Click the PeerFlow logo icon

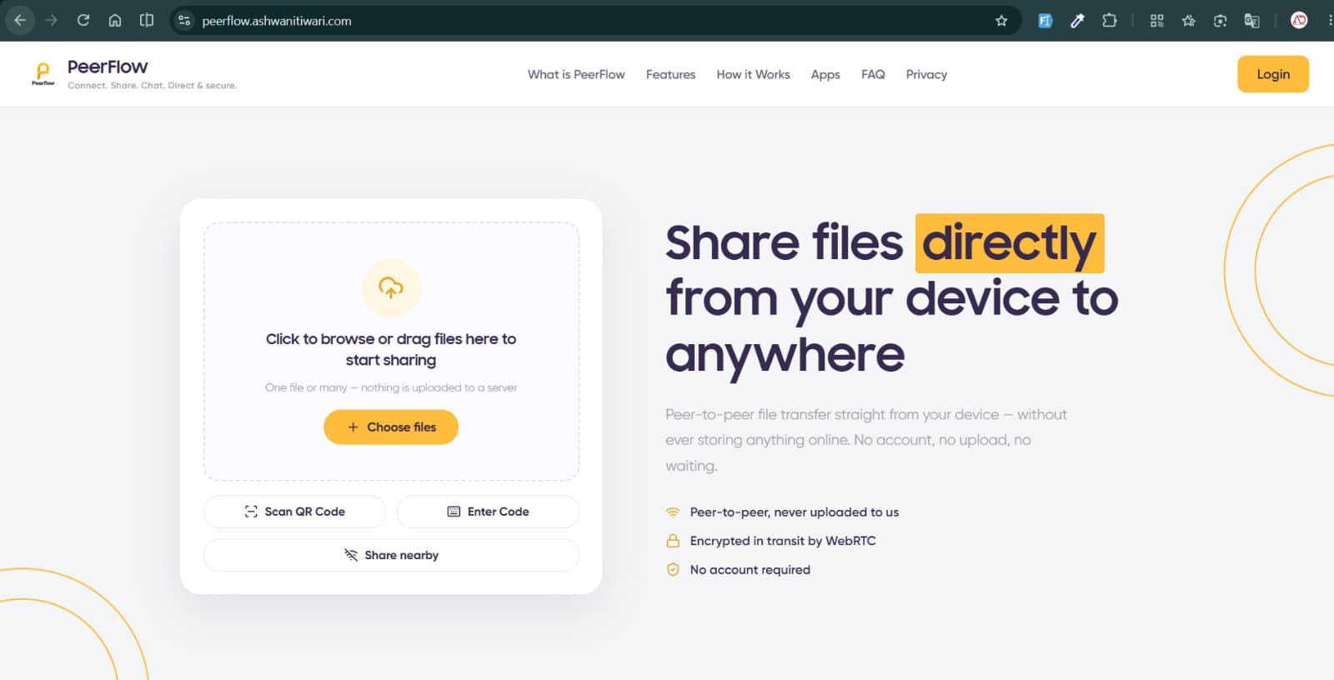(x=43, y=73)
